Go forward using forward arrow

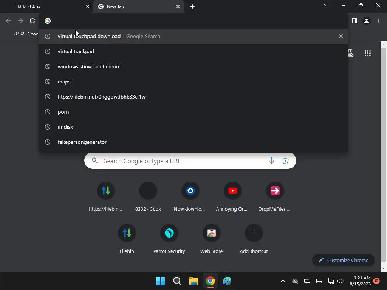click(x=20, y=21)
